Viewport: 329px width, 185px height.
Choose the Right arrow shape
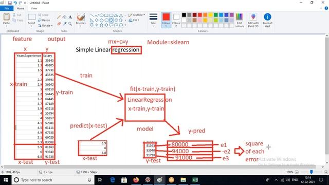pos(111,20)
